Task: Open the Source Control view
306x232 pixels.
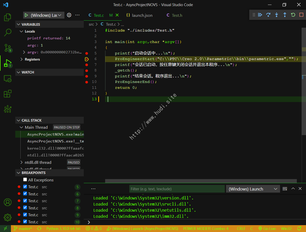Action: tap(8, 48)
